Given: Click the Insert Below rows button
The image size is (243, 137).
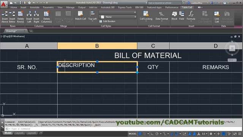Looking at the screenshot, I should tap(12, 17).
